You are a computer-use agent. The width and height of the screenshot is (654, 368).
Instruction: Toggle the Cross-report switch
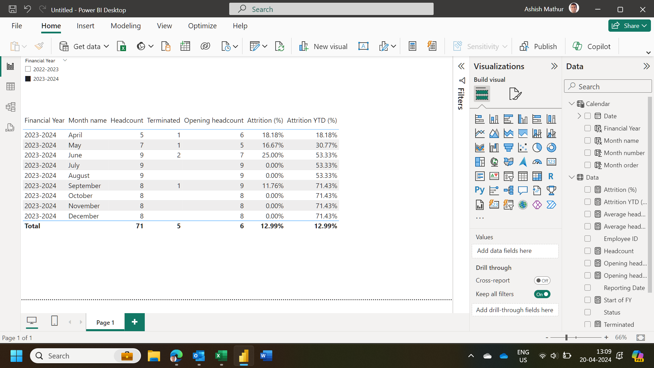(x=542, y=280)
